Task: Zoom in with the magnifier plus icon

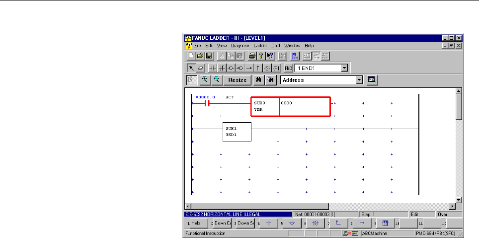Action: (205, 79)
